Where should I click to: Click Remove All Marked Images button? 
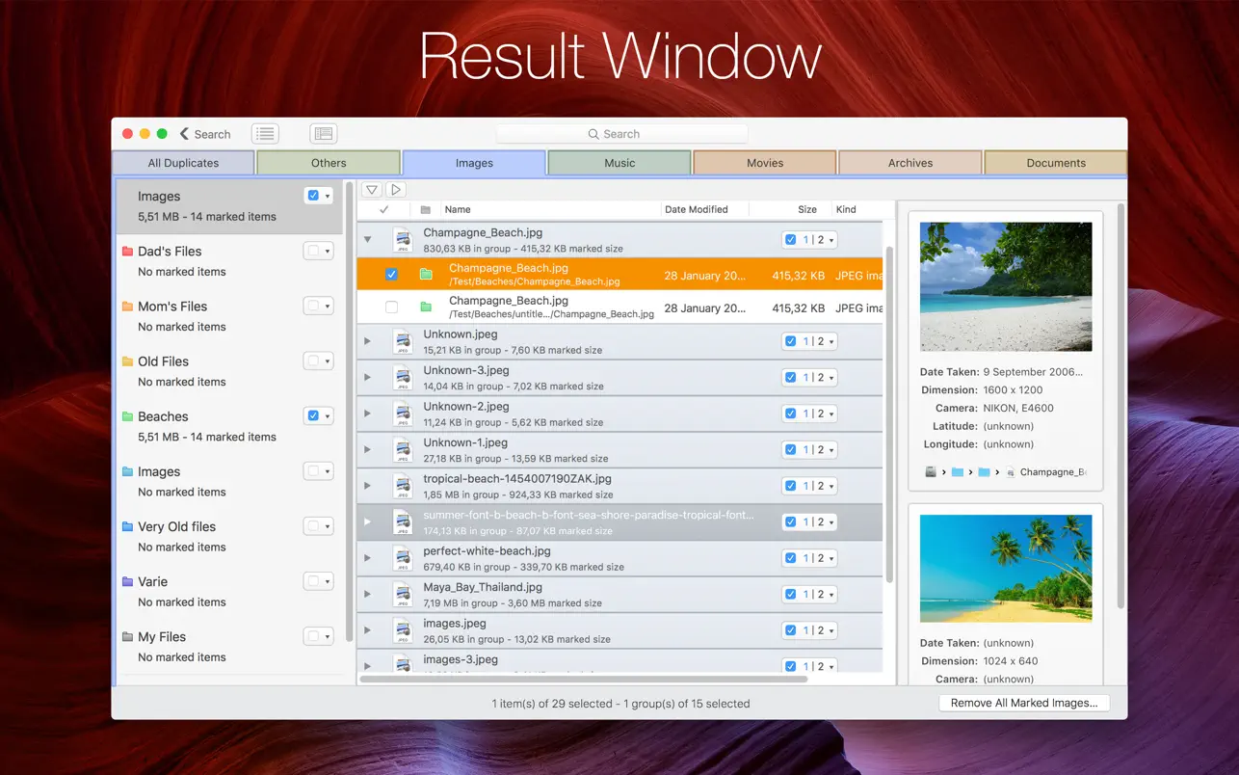point(1023,703)
